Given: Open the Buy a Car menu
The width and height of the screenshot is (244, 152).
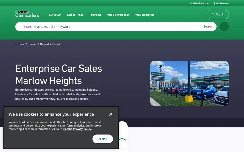Looking at the screenshot, I should (55, 15).
